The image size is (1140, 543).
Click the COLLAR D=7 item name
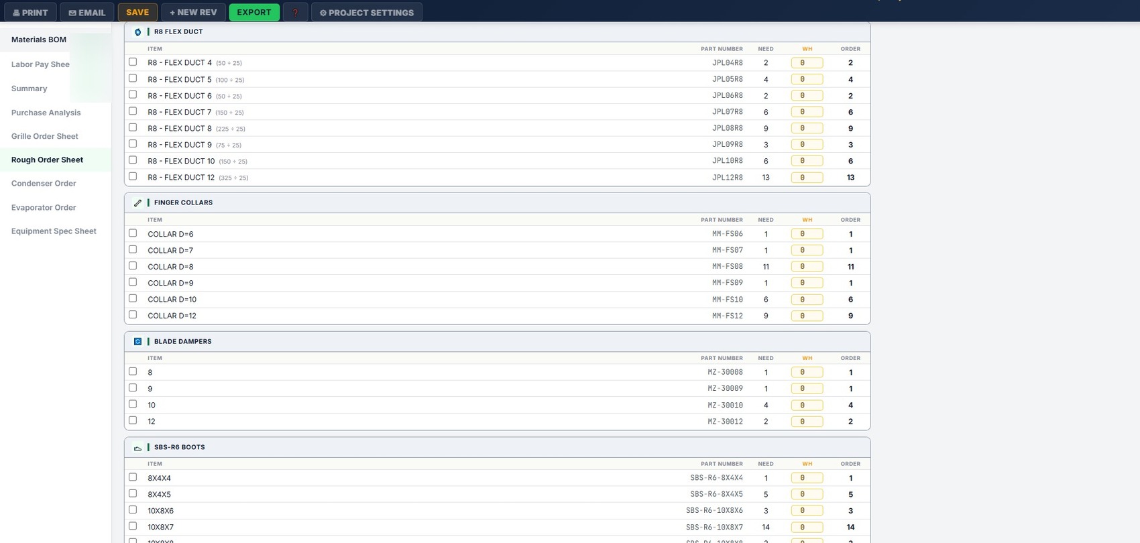pyautogui.click(x=170, y=251)
